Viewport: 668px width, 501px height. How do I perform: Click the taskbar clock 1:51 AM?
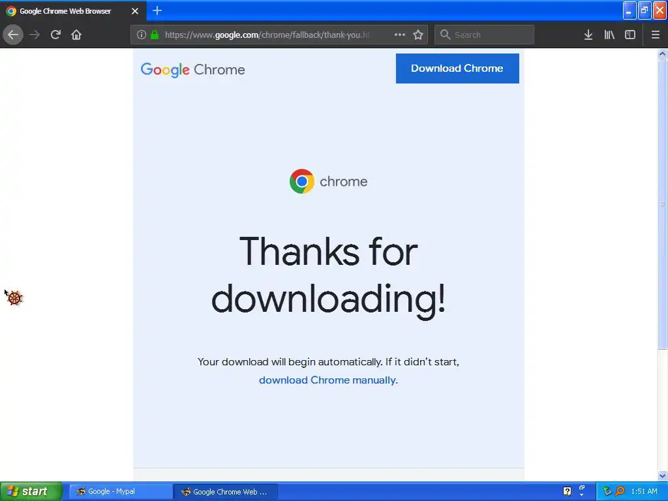coord(644,492)
